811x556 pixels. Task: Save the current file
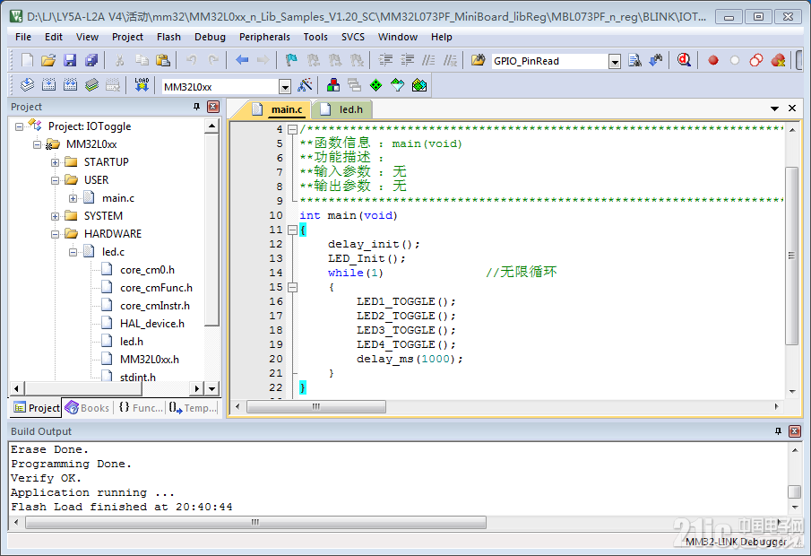tap(70, 61)
